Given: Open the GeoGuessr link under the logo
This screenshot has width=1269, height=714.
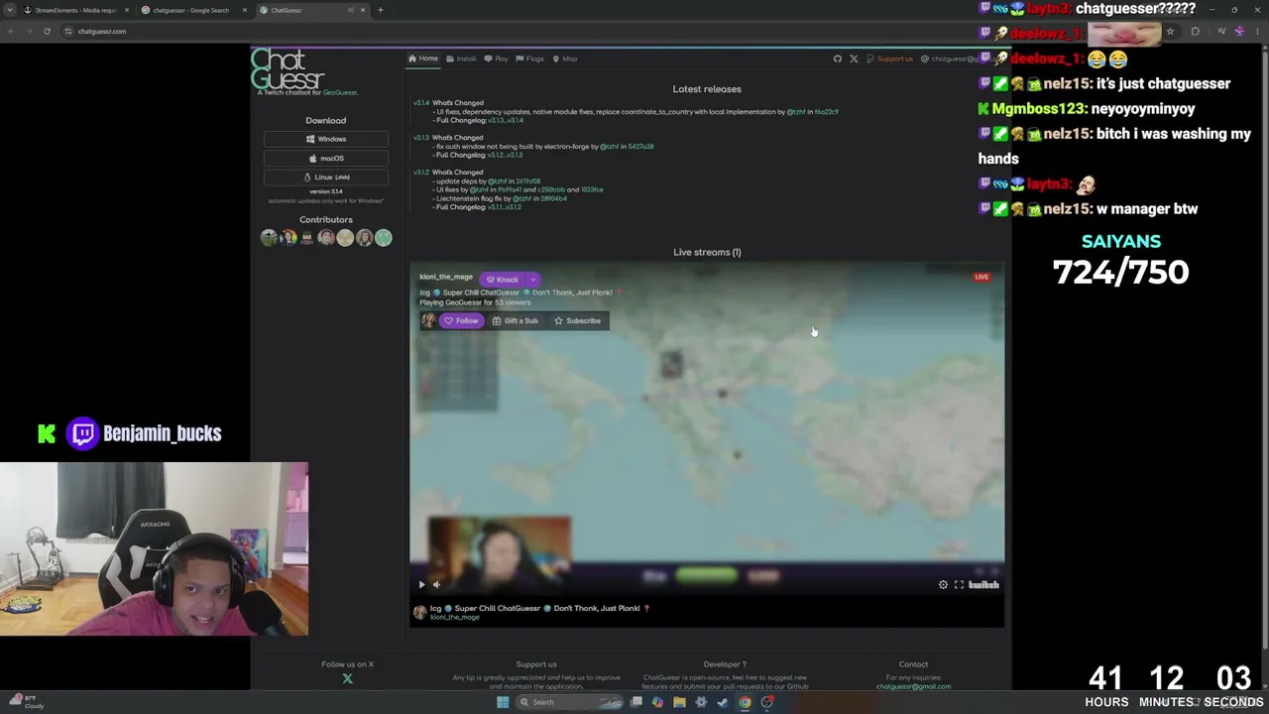Looking at the screenshot, I should tap(339, 92).
